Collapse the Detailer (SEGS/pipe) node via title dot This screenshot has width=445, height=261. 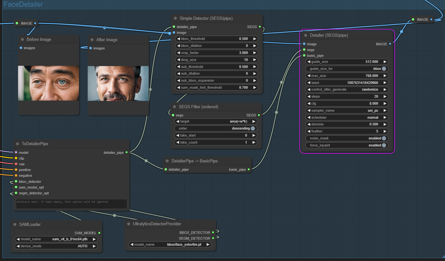point(305,35)
